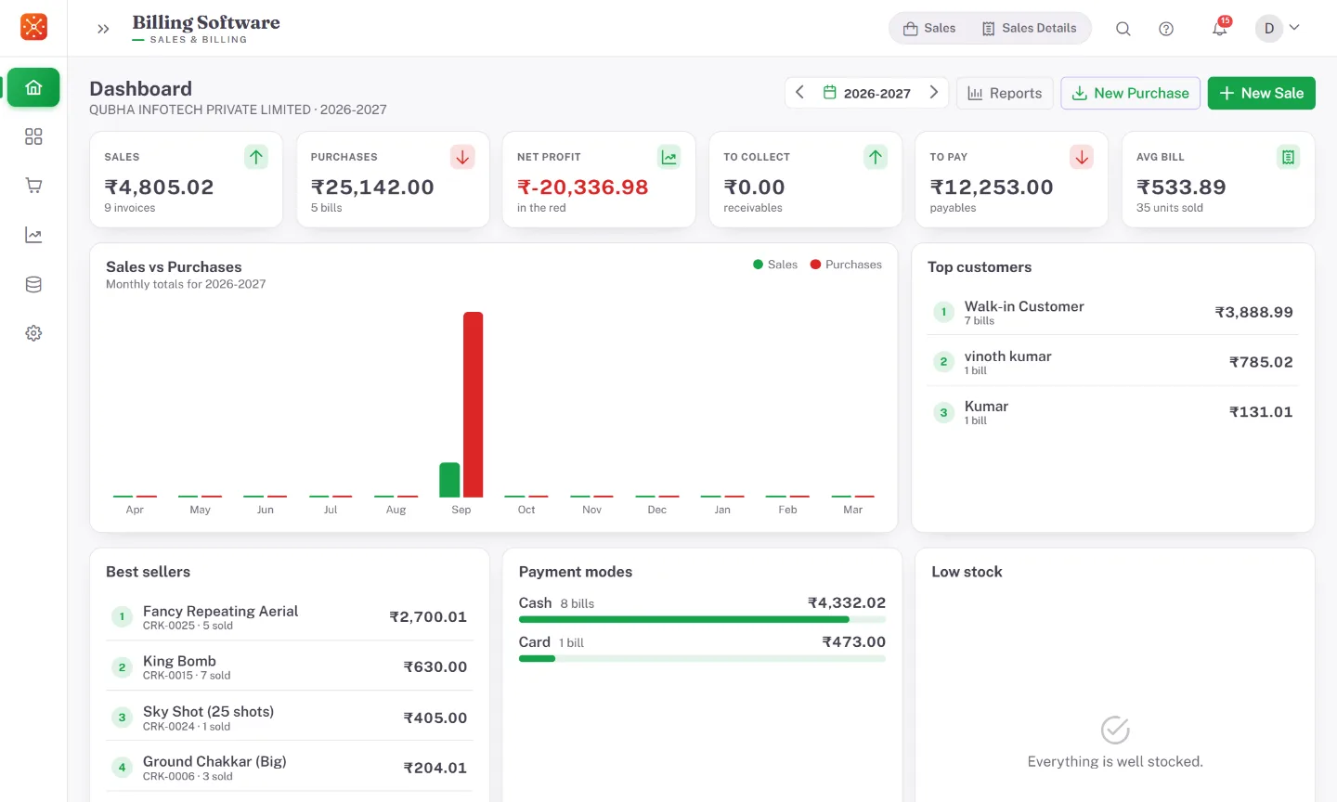The height and width of the screenshot is (802, 1337).
Task: Select Ground Chakkar (Big) best seller
Action: point(289,768)
